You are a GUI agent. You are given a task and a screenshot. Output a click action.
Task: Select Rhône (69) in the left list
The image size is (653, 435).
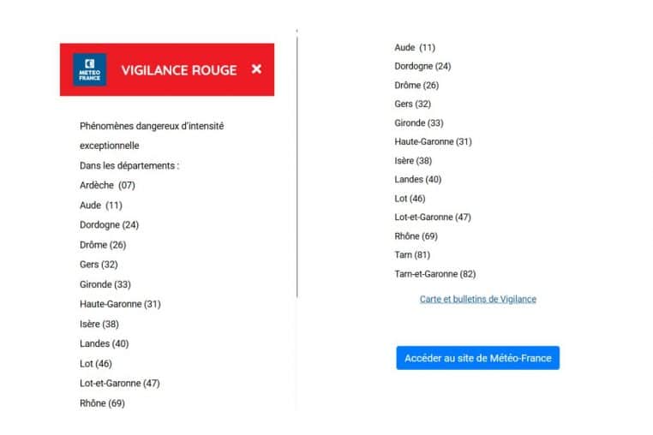pos(102,402)
